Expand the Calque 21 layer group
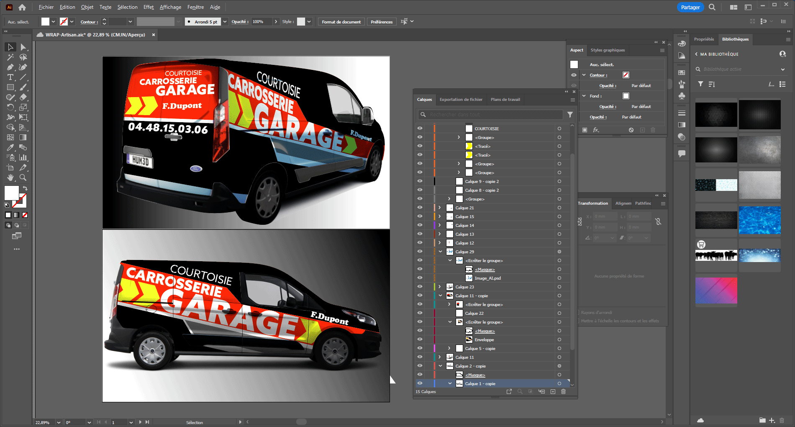The height and width of the screenshot is (427, 795). pyautogui.click(x=439, y=207)
